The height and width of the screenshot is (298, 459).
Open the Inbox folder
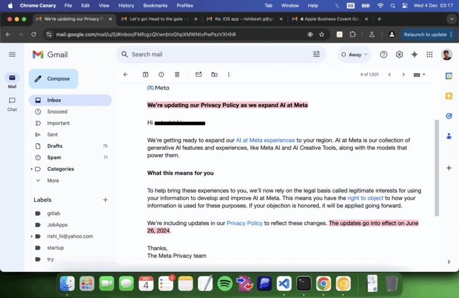[x=70, y=100]
